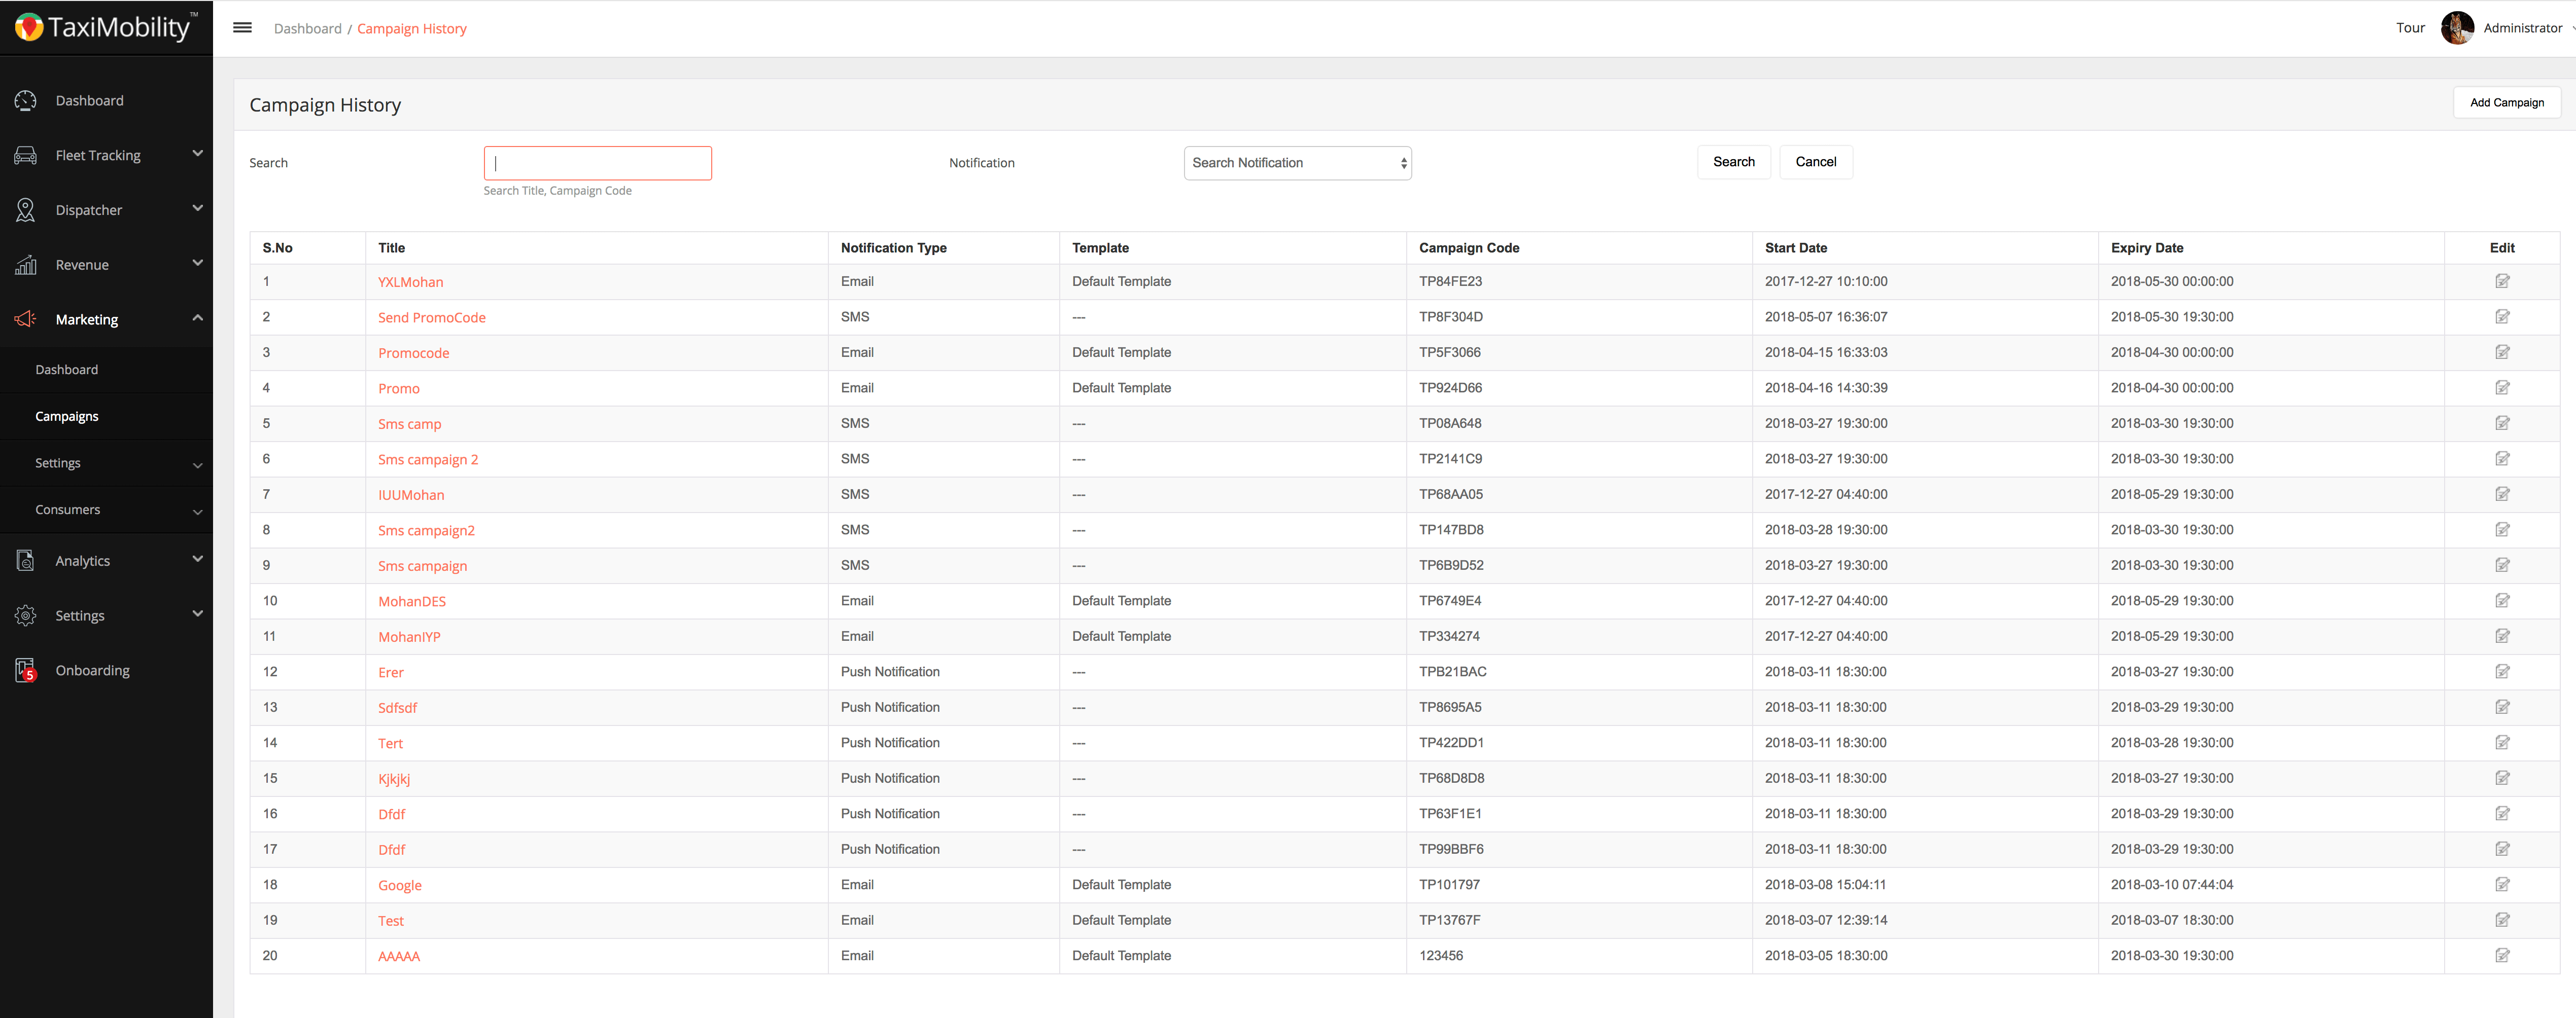Click edit icon for Sdfsdf row
Viewport: 2576px width, 1018px height.
(x=2502, y=707)
